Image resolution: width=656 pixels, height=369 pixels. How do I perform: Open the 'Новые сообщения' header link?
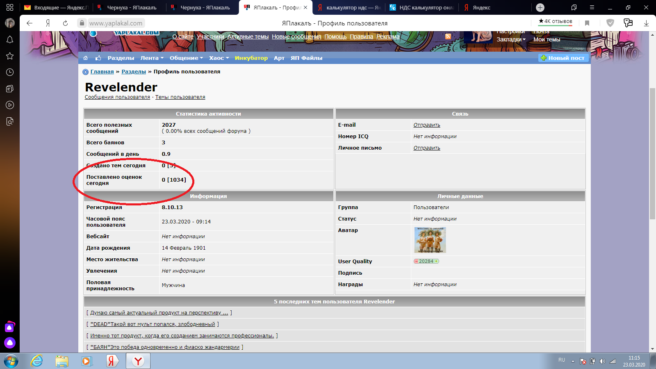(x=296, y=36)
